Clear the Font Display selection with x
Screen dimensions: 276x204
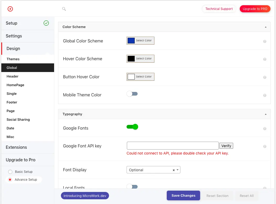[174, 170]
